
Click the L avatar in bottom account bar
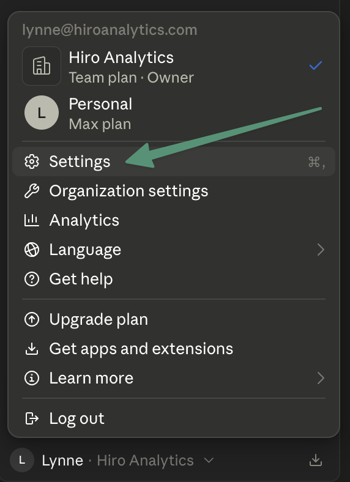[22, 460]
